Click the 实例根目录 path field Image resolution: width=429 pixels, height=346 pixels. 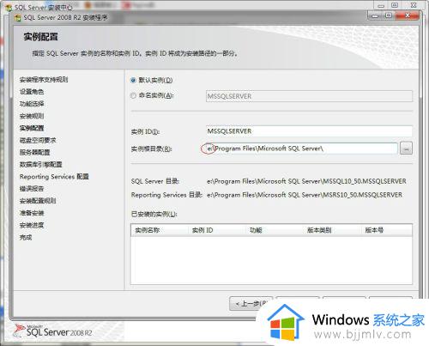point(302,149)
